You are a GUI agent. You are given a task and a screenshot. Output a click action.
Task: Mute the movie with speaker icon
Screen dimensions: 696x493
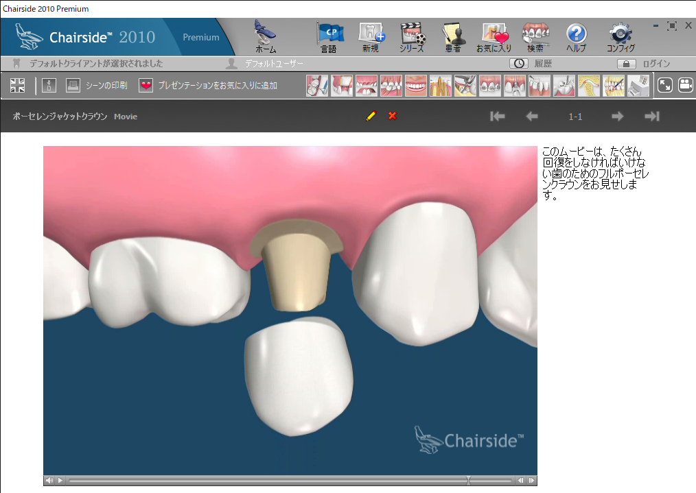pyautogui.click(x=49, y=480)
